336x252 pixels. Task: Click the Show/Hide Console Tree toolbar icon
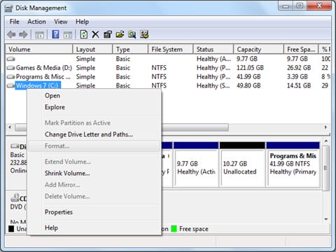point(39,35)
